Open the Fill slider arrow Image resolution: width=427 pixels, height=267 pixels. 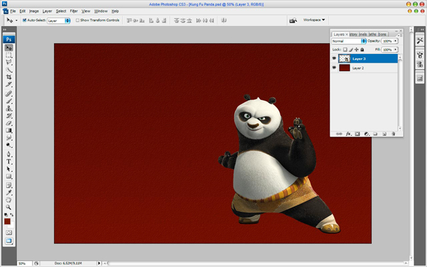tap(396, 50)
